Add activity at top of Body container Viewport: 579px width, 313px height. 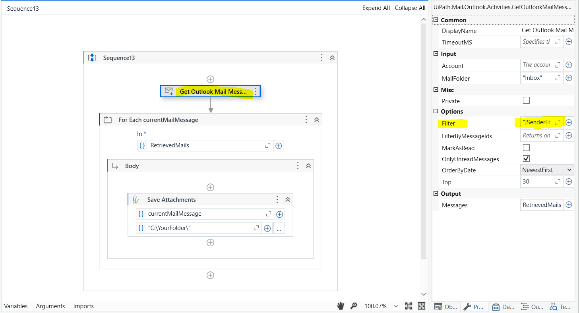(211, 187)
